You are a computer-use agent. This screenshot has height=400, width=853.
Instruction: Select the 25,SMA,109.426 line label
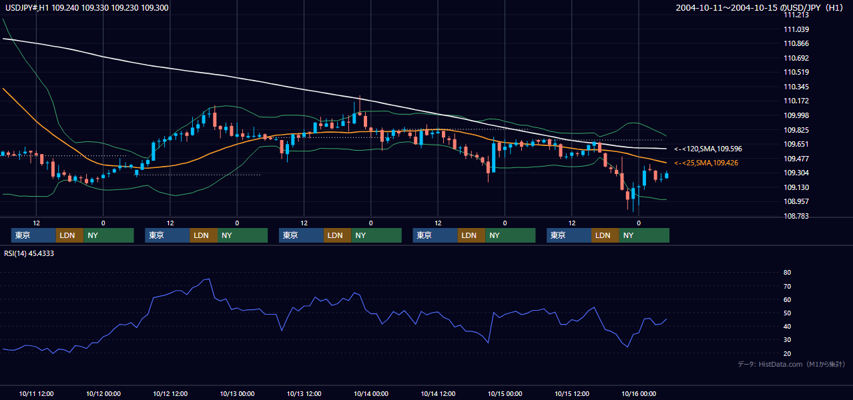click(707, 163)
